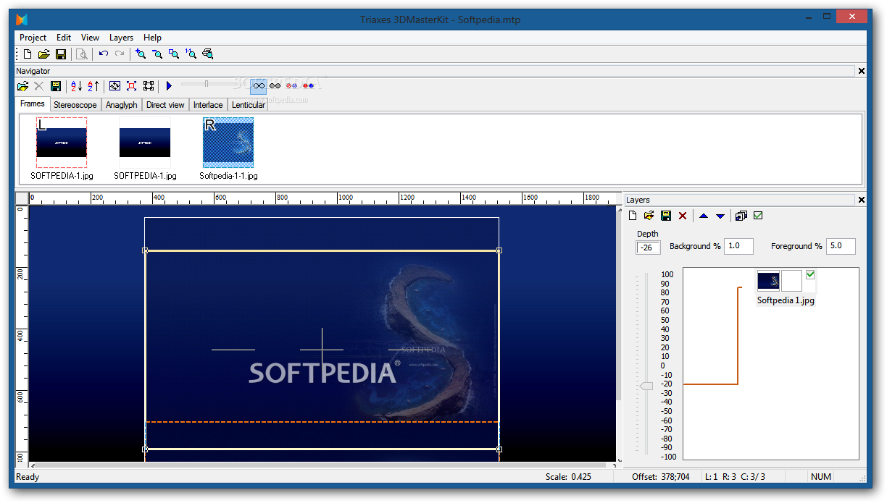887x503 pixels.
Task: Toggle the Softpedia 1.jpg layer checkbox
Action: [810, 274]
